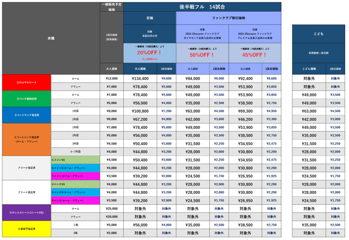Click the 席種 header cell

(x=51, y=38)
